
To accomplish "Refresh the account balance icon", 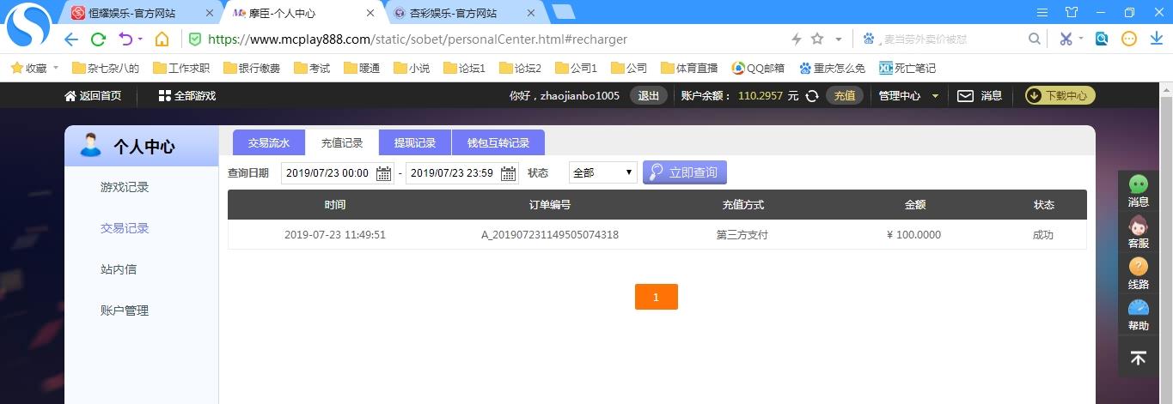I will (x=812, y=96).
